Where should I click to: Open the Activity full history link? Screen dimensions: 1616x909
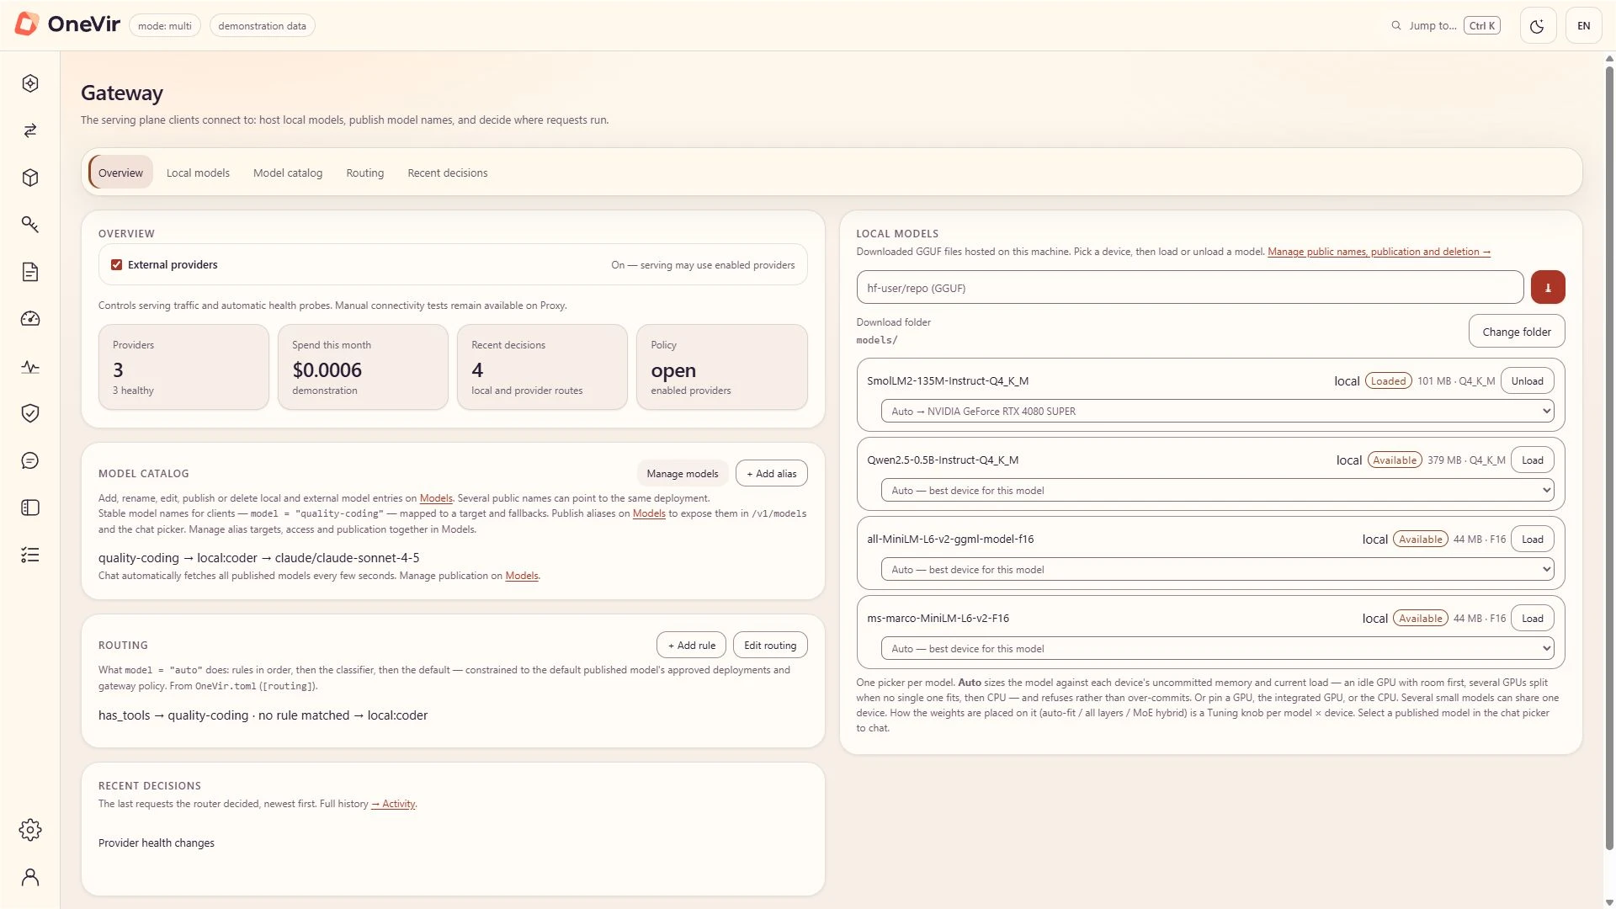394,804
